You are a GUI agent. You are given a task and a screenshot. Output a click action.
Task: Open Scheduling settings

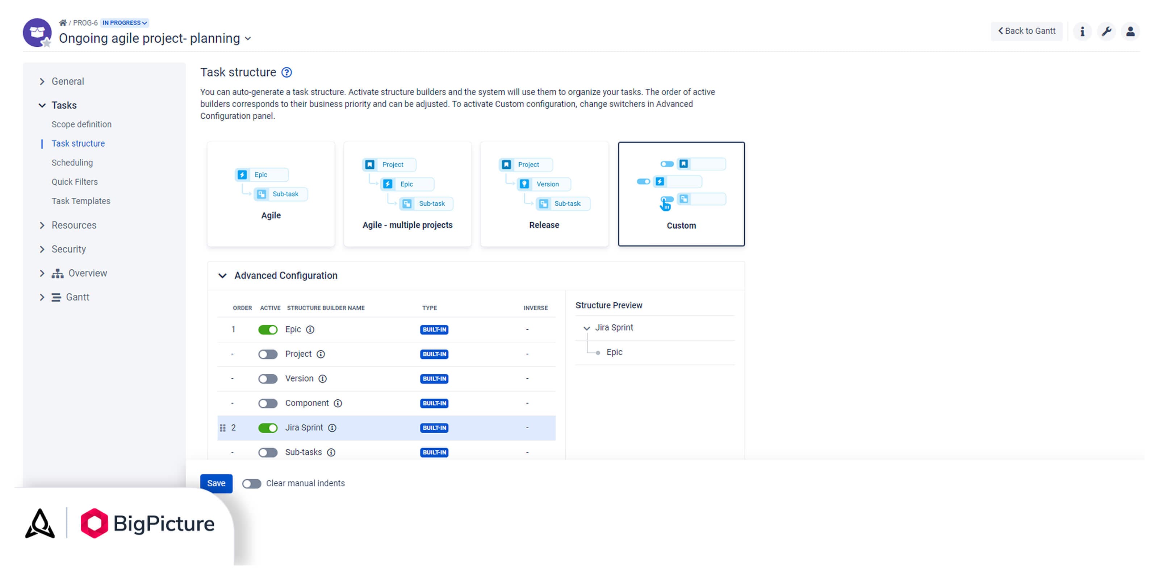coord(72,163)
